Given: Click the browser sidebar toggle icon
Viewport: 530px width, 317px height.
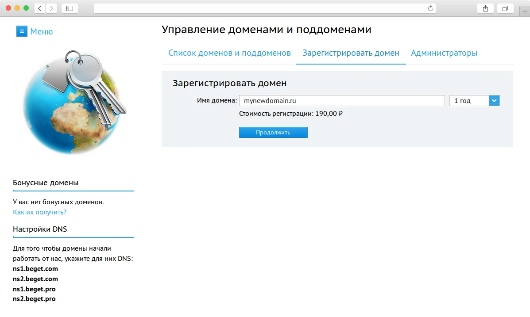Looking at the screenshot, I should pos(70,8).
